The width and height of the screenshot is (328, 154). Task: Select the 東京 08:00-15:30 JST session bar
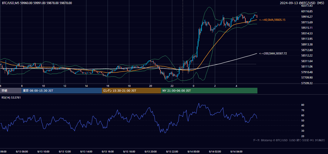[x=62, y=91]
